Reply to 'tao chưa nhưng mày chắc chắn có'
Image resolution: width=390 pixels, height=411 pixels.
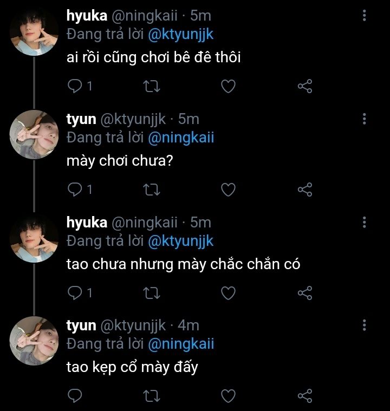coord(76,293)
